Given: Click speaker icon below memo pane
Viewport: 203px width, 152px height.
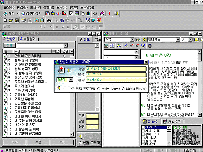Looking at the screenshot, I should point(81,137).
